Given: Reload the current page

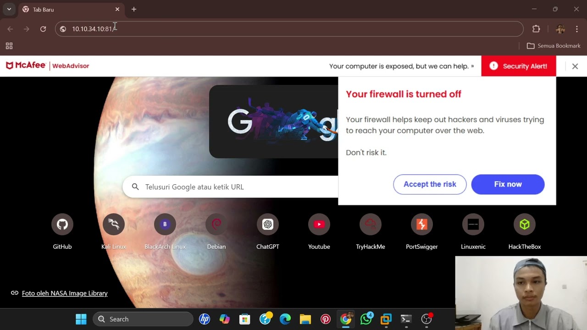Looking at the screenshot, I should (43, 29).
